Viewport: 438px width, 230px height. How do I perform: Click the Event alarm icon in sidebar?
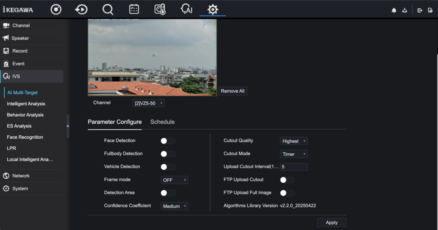click(6, 64)
